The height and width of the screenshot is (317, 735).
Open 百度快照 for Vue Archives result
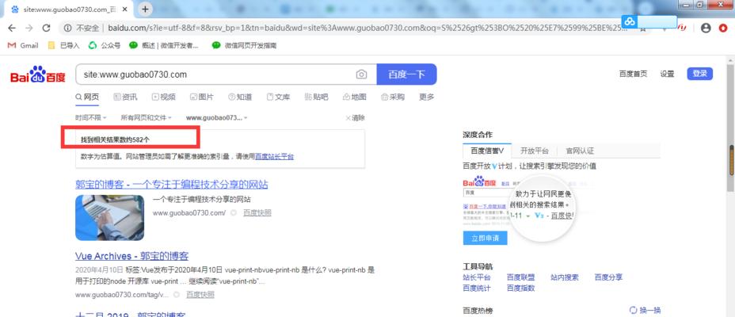200,295
